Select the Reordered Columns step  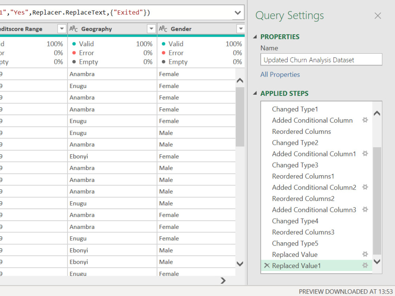point(316,131)
